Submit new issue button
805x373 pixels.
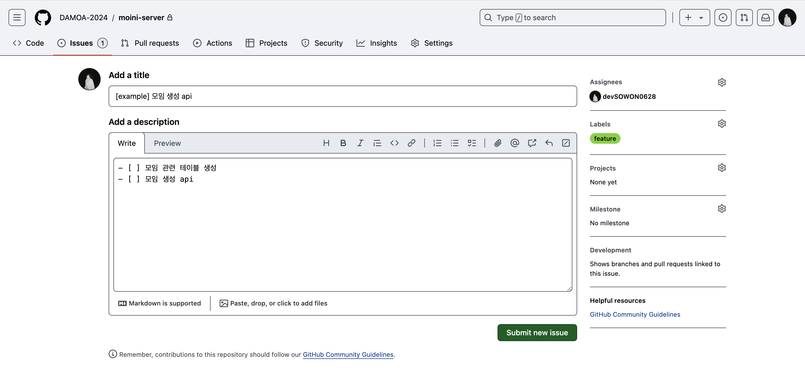tap(537, 332)
